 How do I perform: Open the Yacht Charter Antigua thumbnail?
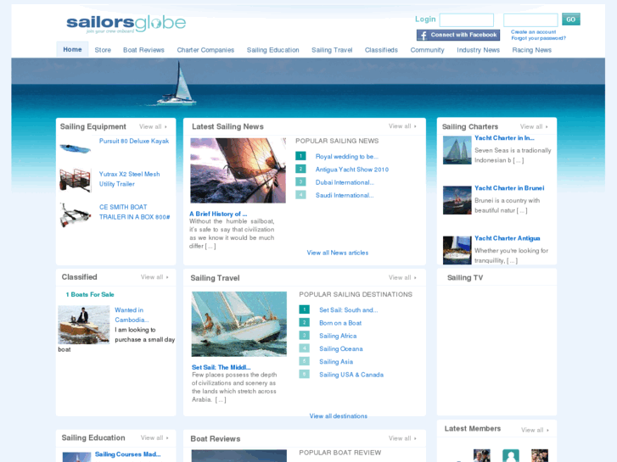click(457, 250)
